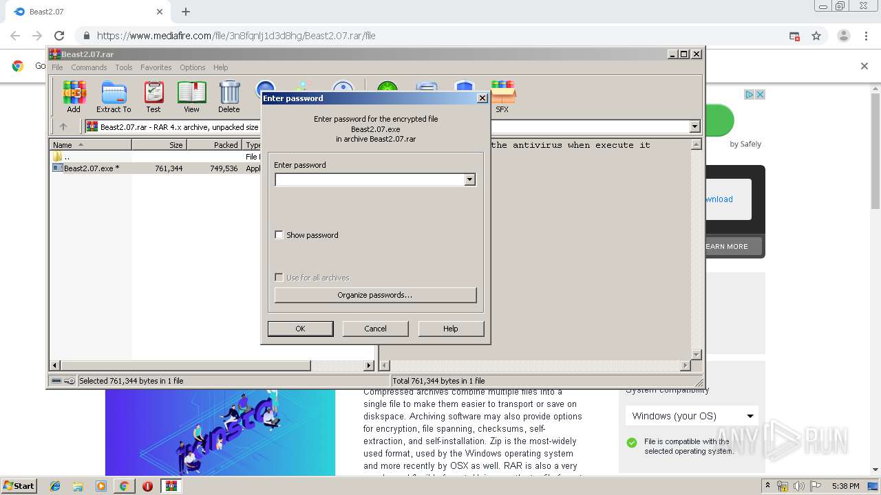The width and height of the screenshot is (881, 495).
Task: Open the Windows (your OS) dropdown
Action: 692,416
